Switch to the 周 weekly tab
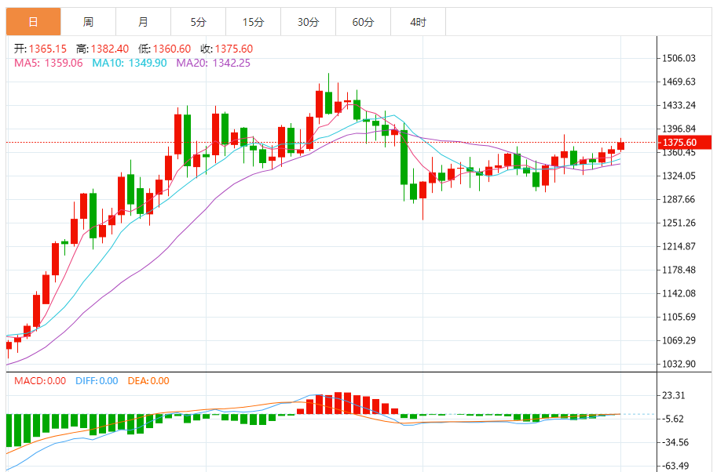 88,23
